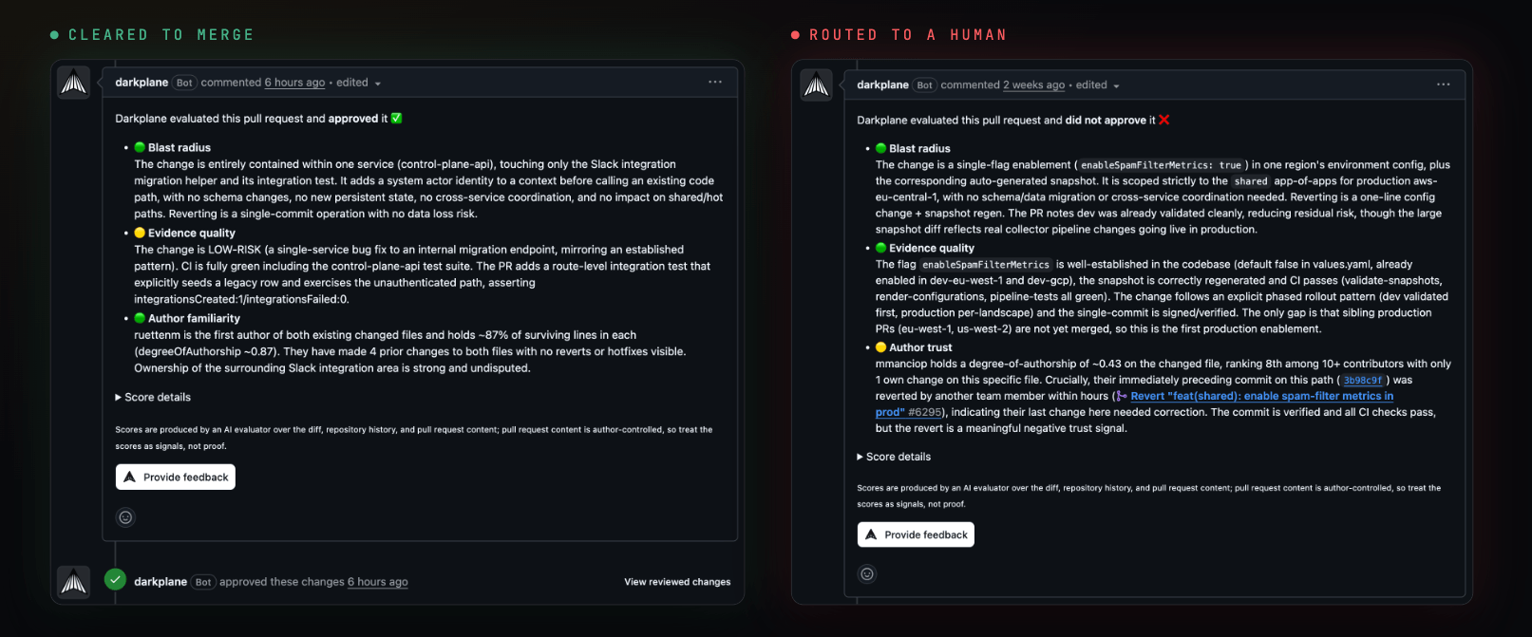Click darkplane author name in right comment
Viewport: 1532px width, 637px height.
882,84
